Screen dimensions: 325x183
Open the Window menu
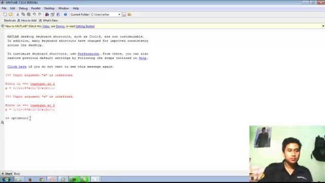pyautogui.click(x=63, y=8)
